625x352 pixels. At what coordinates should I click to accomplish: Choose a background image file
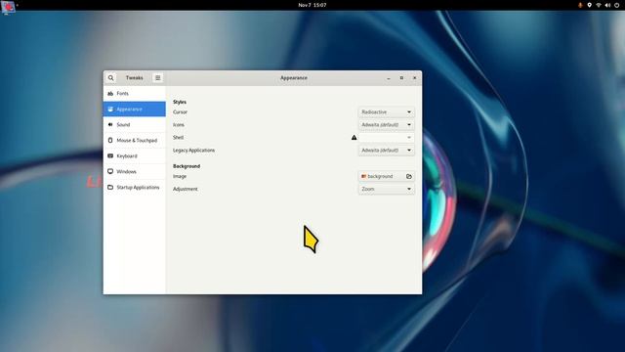click(x=387, y=176)
